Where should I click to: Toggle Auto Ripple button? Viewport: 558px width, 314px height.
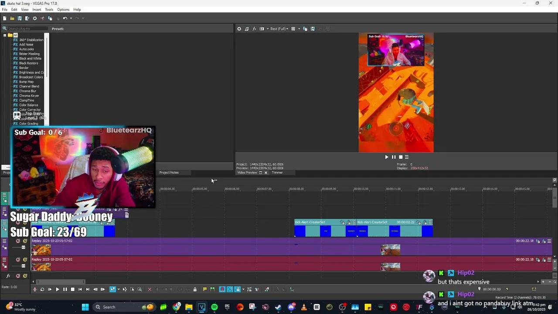238,289
